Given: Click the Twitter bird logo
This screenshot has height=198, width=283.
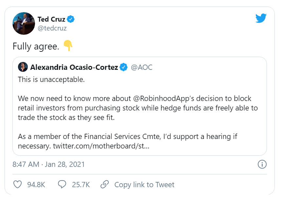Looking at the screenshot, I should [x=261, y=18].
